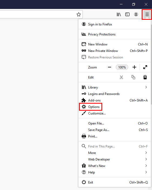
Task: Click the Logins key icon
Action: pyautogui.click(x=84, y=94)
